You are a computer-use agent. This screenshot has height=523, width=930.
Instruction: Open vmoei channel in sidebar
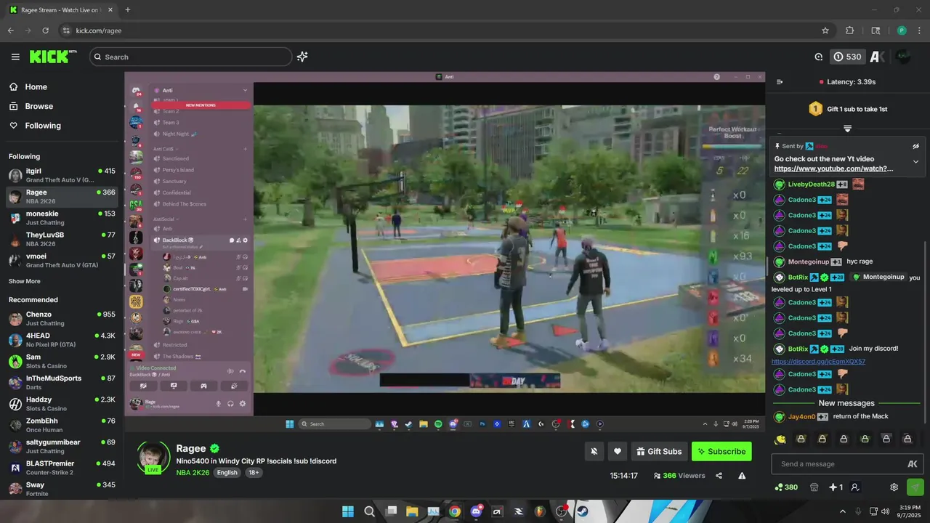62,260
